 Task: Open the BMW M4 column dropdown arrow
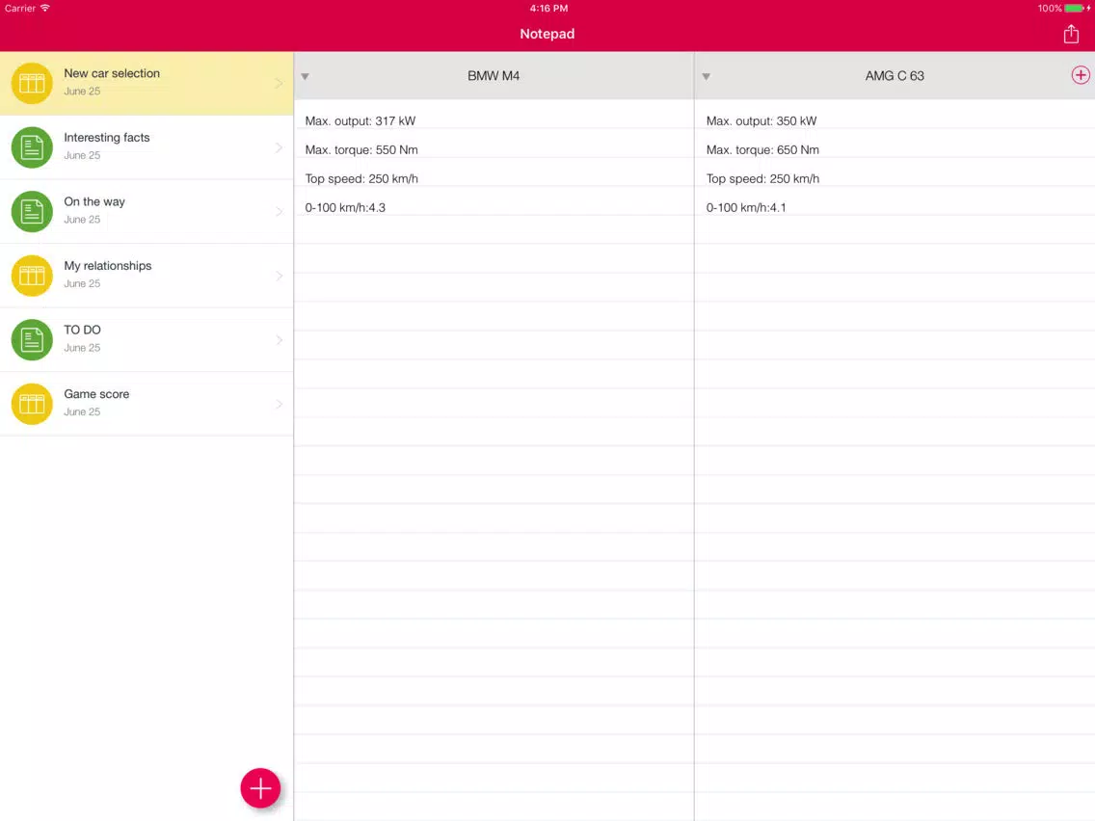(x=306, y=76)
